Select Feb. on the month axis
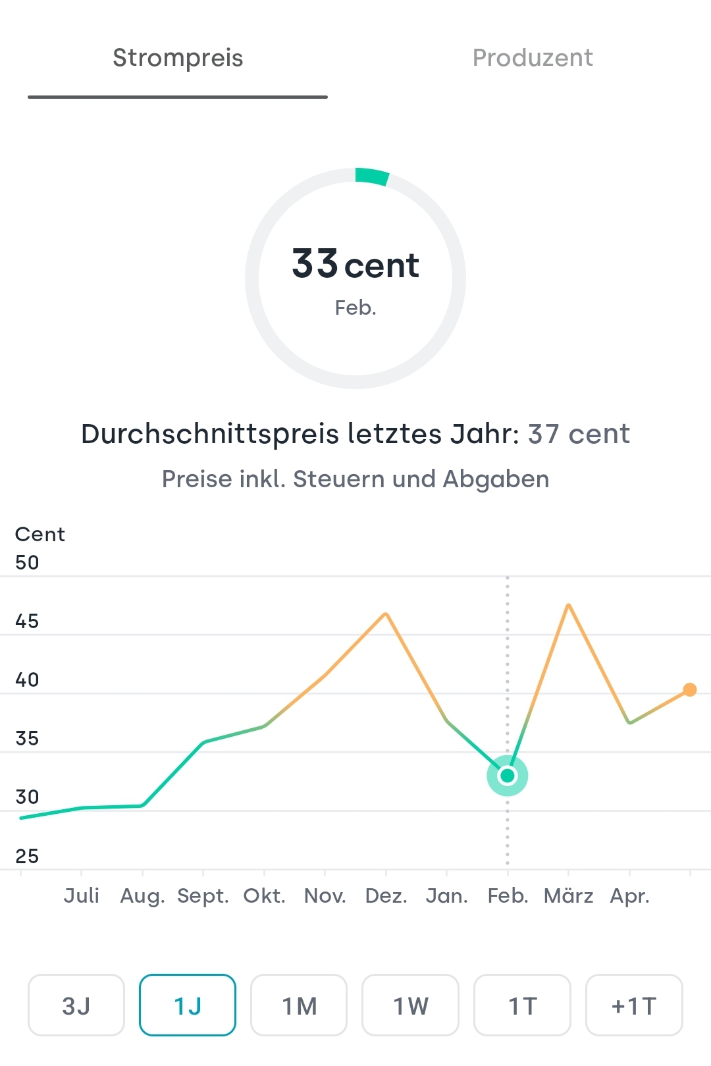 pos(508,896)
